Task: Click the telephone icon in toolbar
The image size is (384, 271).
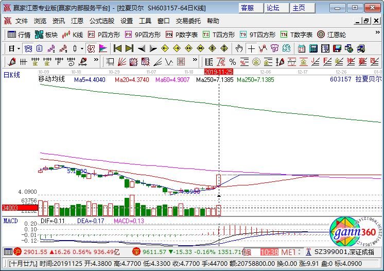Action: (x=28, y=48)
